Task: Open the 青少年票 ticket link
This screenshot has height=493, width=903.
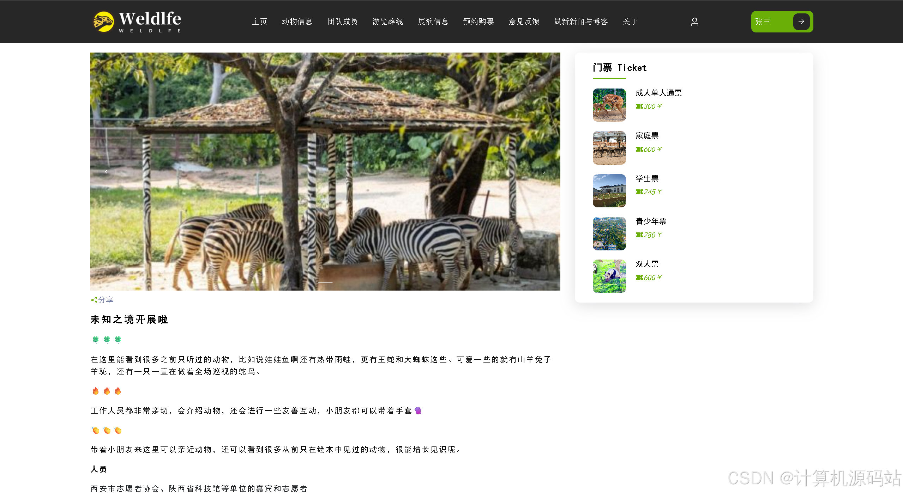Action: [651, 221]
